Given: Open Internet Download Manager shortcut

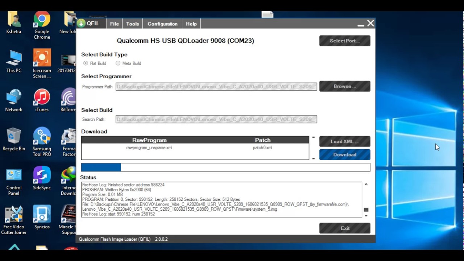Looking at the screenshot, I should click(x=68, y=181).
